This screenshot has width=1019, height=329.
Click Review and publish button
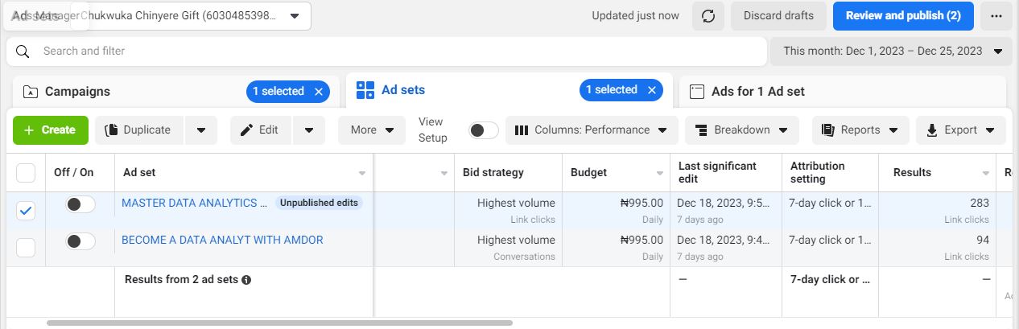(x=903, y=16)
